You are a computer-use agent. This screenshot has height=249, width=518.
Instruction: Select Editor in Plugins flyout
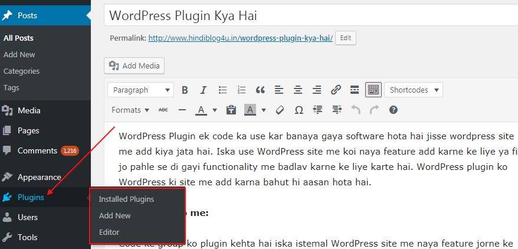109,232
